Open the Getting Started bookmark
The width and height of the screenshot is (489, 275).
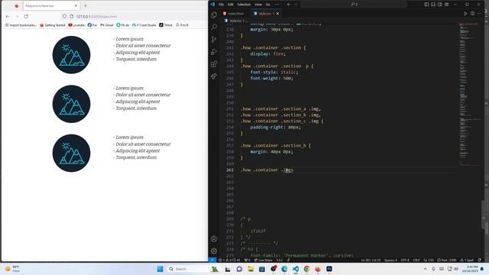tap(53, 25)
